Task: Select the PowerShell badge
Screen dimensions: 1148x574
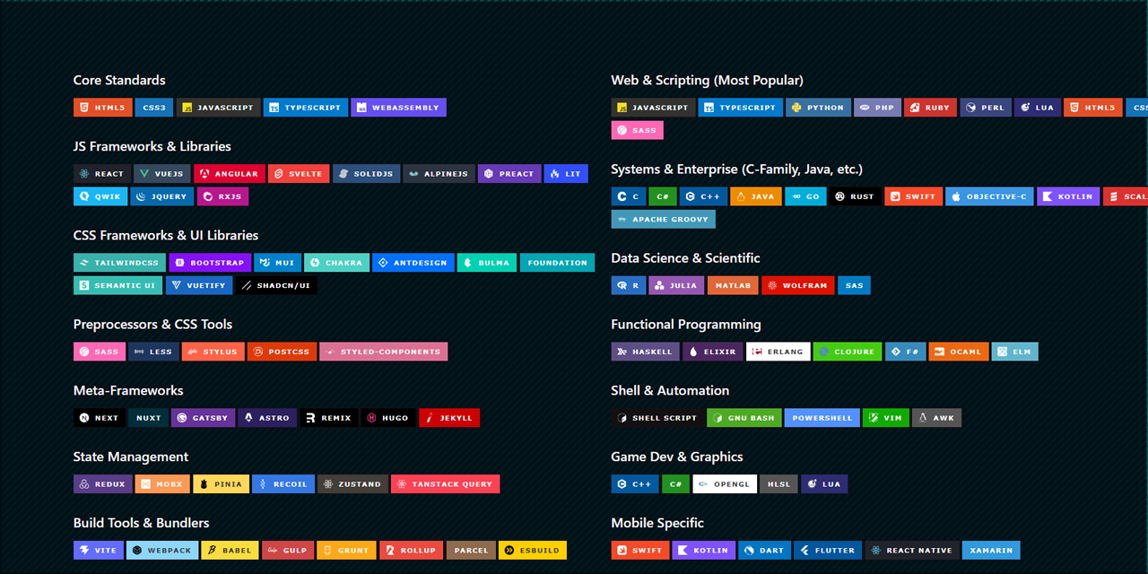Action: pyautogui.click(x=822, y=418)
